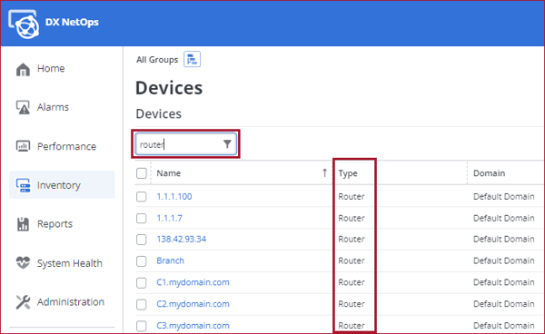
Task: Click the Domain column header
Action: pos(489,173)
